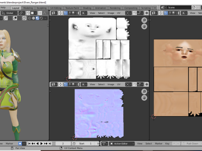
Task: Switch viewport to rendered shading
Action: coord(41,18)
